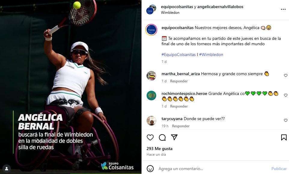Open the three-dot more options menu

click(x=283, y=9)
